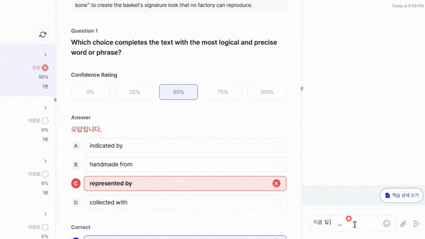Viewport: 425px width, 239px height.
Task: Choose answer B 'handmade from'
Action: (x=185, y=164)
